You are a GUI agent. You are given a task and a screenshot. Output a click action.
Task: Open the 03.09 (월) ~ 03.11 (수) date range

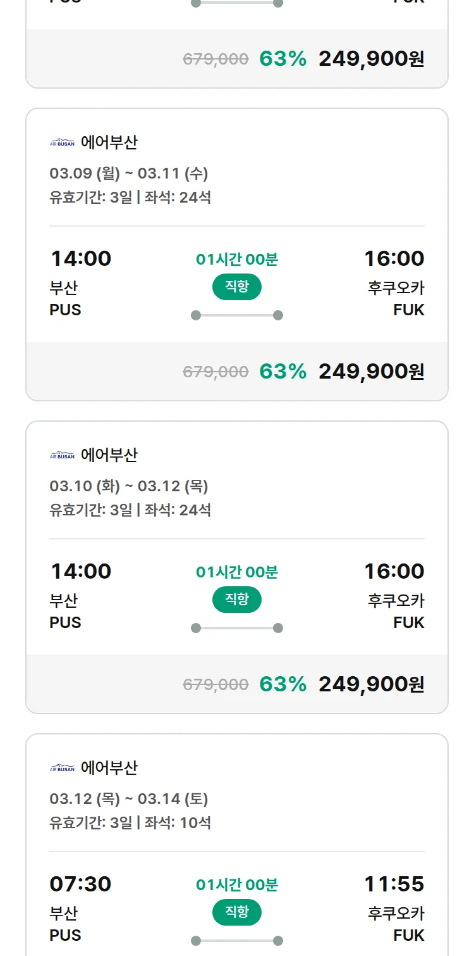coord(129,173)
